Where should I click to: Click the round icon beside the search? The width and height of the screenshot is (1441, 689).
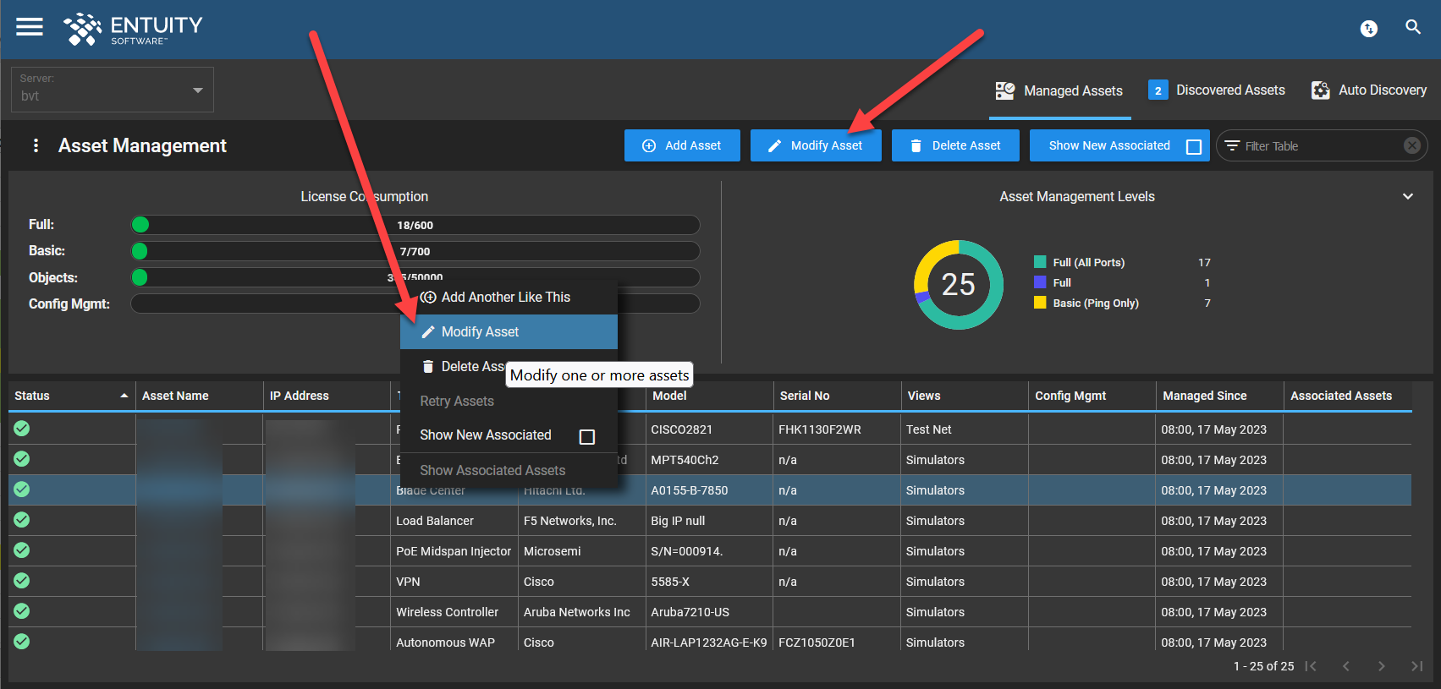(1368, 29)
